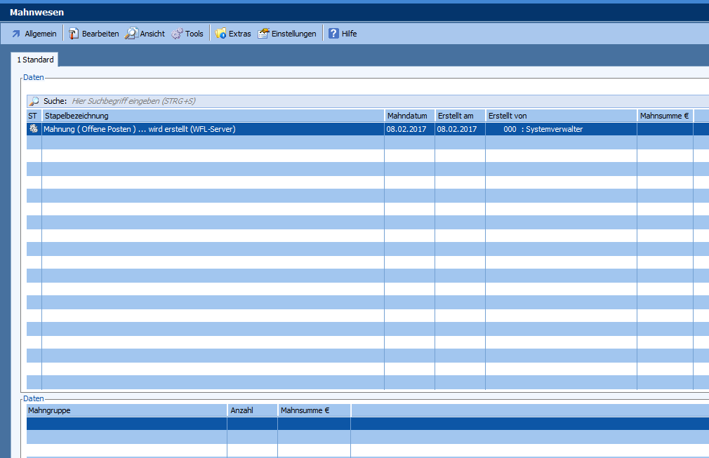
Task: Sort by Mahndatum column header
Action: 409,116
